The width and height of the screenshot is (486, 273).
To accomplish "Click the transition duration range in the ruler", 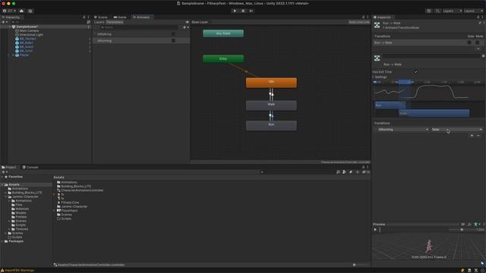I will [x=405, y=82].
